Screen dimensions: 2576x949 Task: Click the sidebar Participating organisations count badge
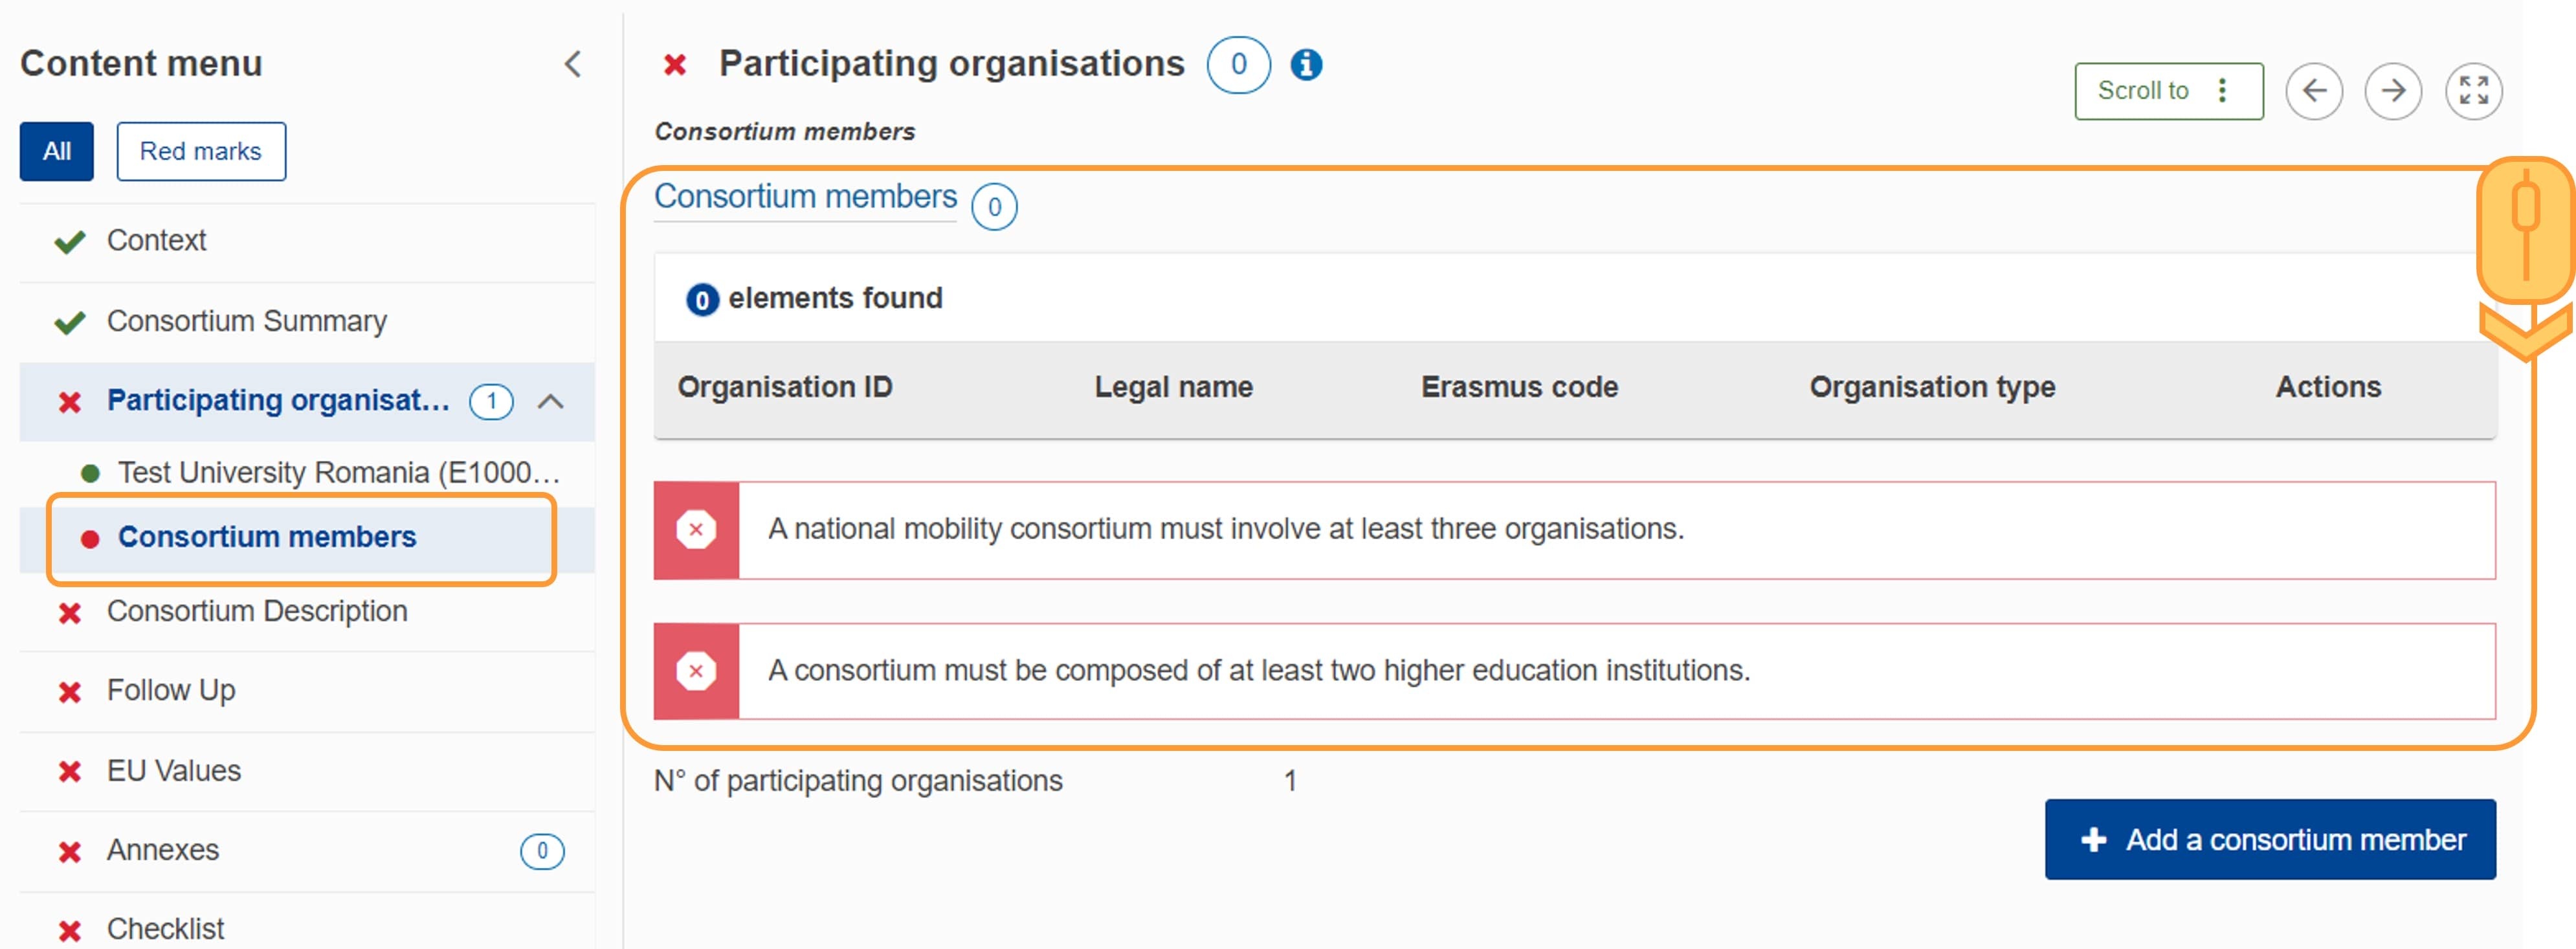click(491, 402)
